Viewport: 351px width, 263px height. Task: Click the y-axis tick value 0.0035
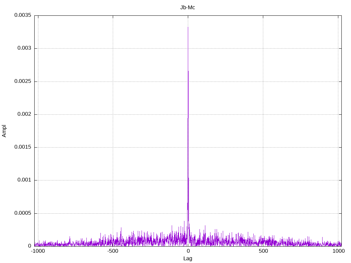pyautogui.click(x=23, y=15)
